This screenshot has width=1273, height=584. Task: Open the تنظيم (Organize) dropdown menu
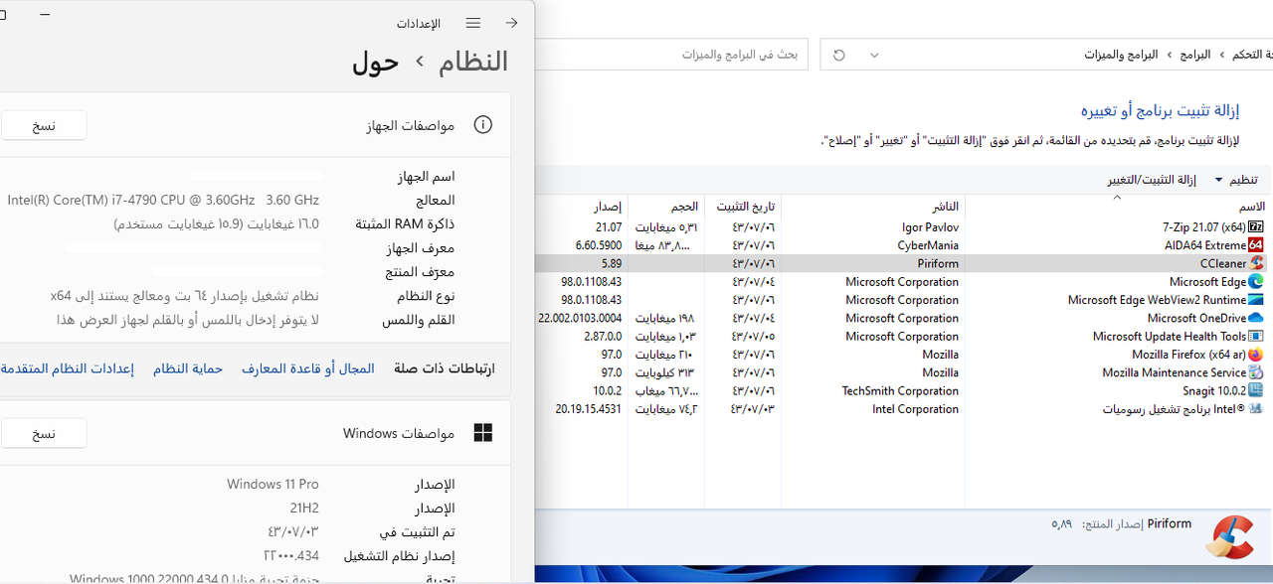click(x=1237, y=180)
